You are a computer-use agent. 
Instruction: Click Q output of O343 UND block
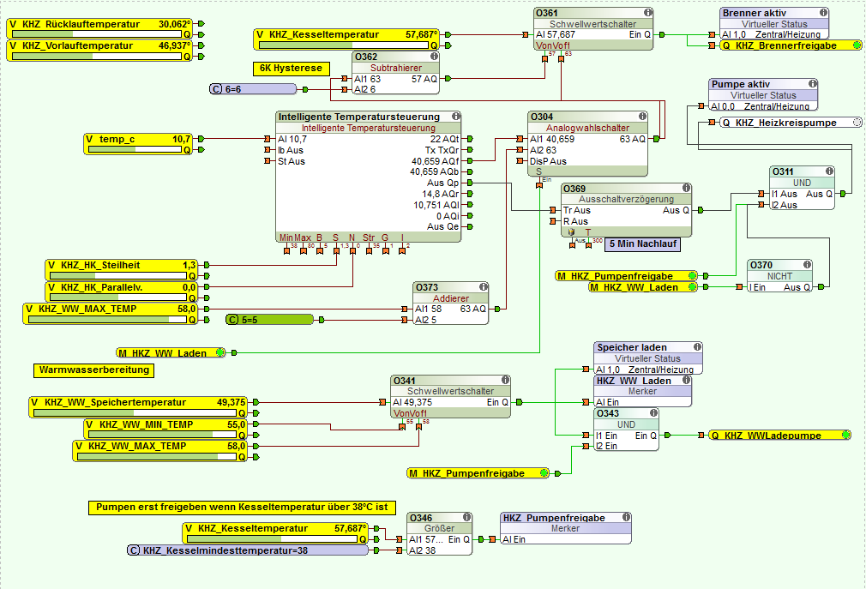pos(667,436)
